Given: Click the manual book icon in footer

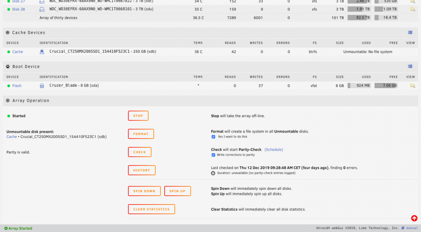Looking at the screenshot, I should coord(403,228).
